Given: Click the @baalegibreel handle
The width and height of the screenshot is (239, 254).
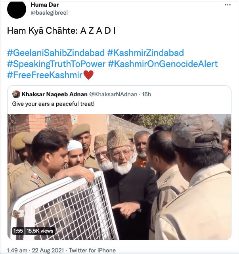Looking at the screenshot, I should 49,13.
